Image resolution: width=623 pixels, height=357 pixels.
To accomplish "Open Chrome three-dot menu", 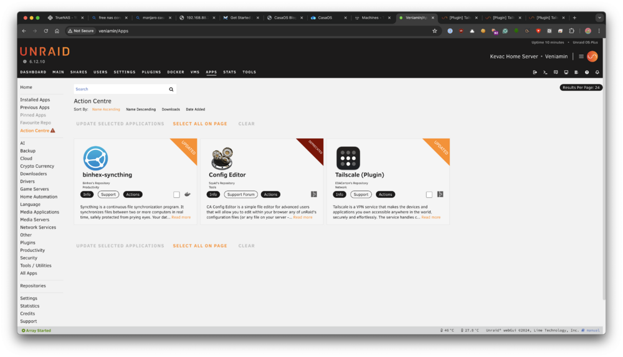I will [x=599, y=31].
